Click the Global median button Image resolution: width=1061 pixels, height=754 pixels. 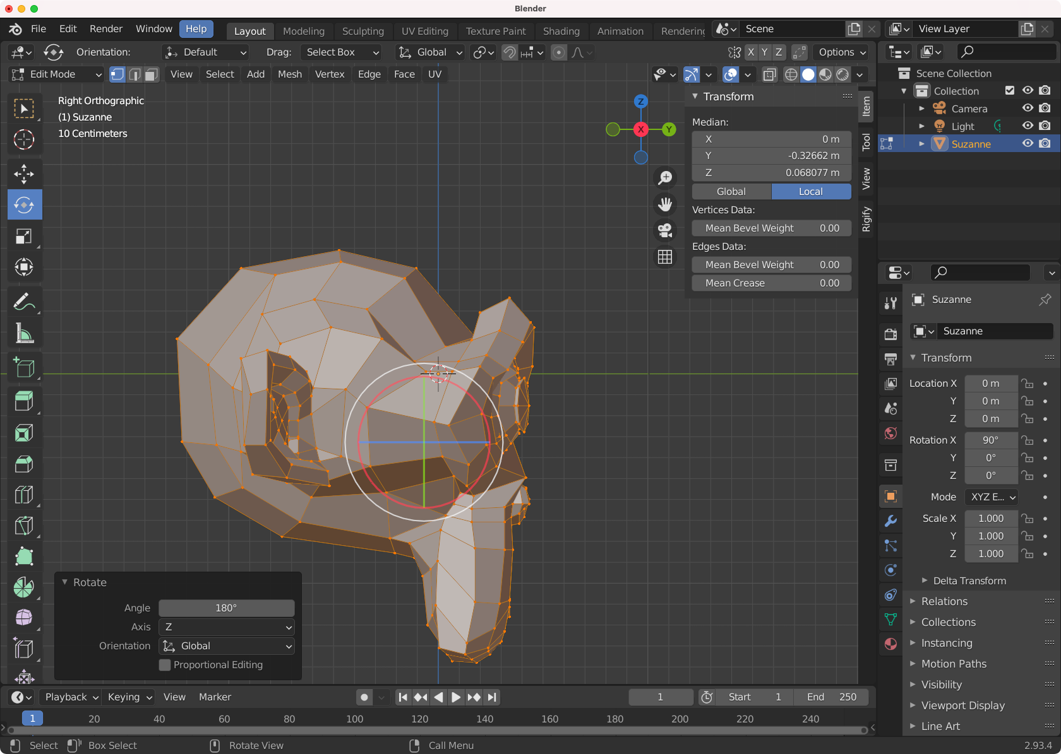(x=731, y=192)
